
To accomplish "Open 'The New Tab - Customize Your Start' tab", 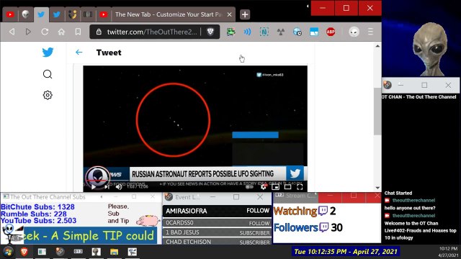I will [169, 14].
